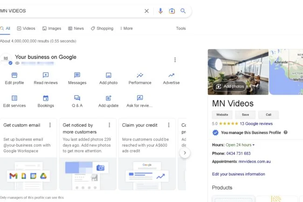This screenshot has width=303, height=202.
Task: Click Edit your business information
Action: click(x=239, y=174)
